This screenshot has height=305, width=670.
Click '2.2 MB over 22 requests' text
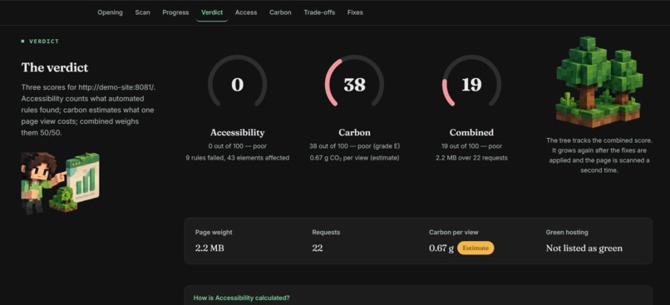click(471, 158)
